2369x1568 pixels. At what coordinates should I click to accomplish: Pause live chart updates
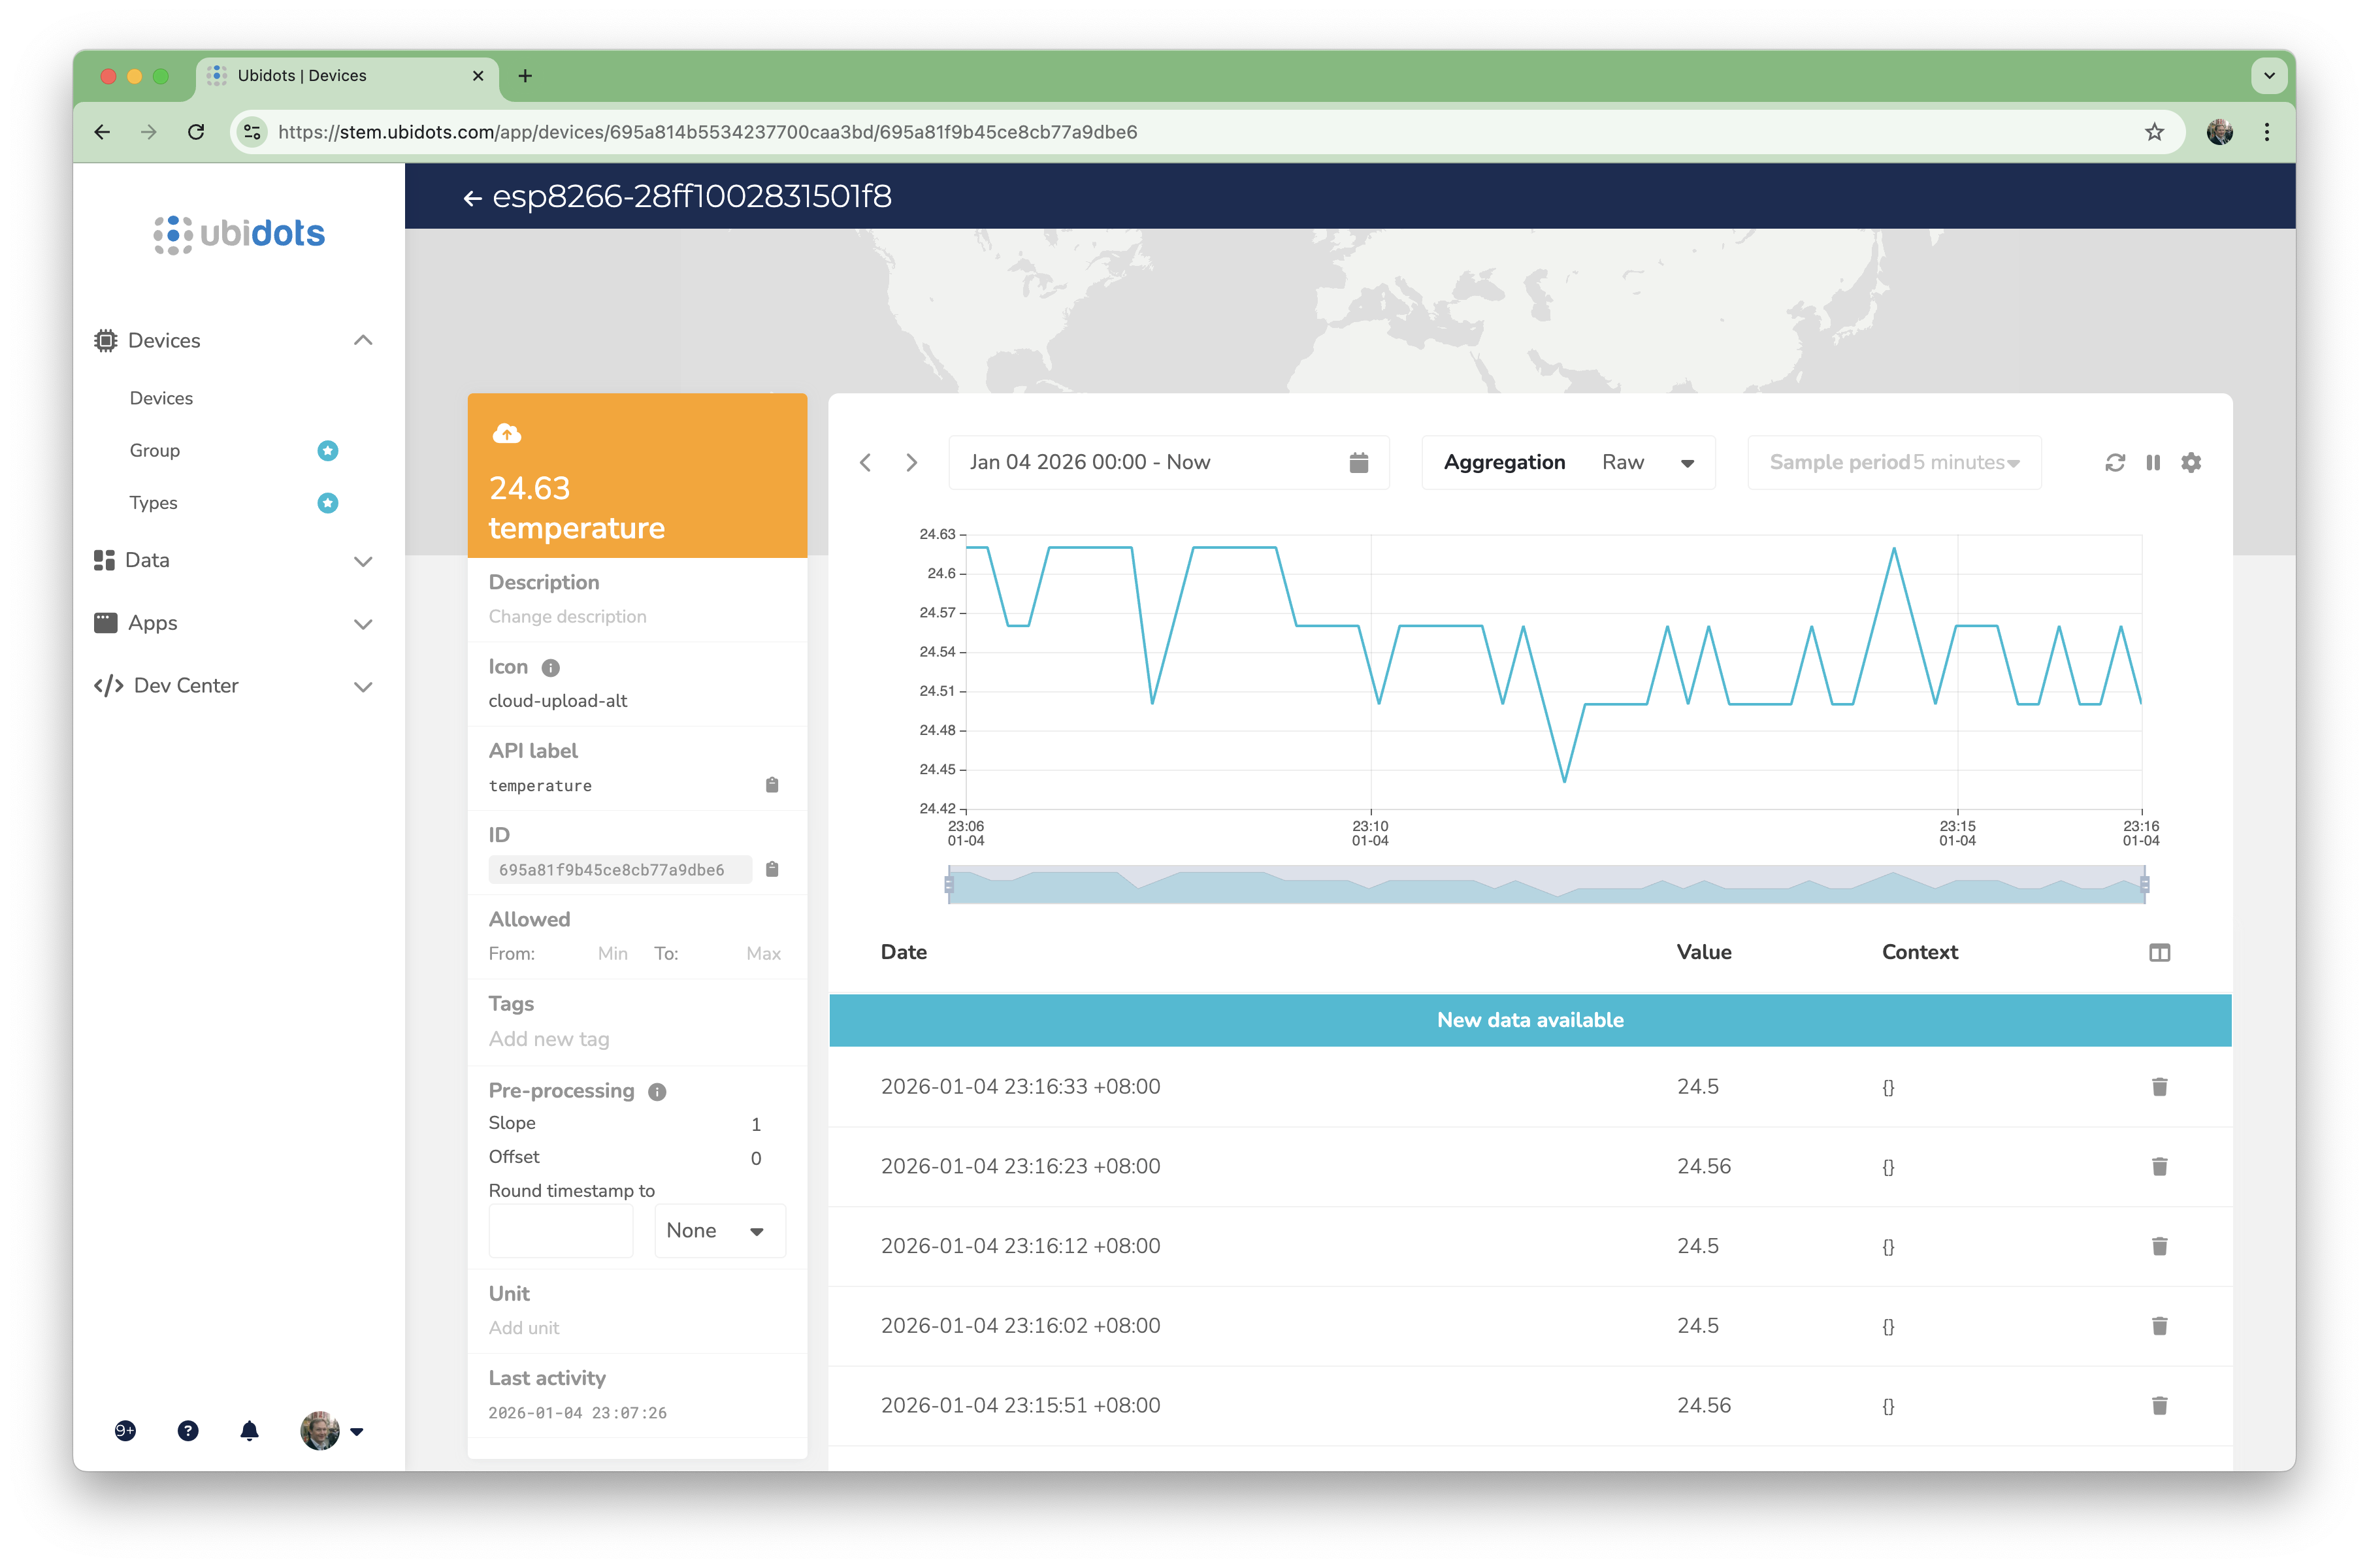pos(2152,462)
